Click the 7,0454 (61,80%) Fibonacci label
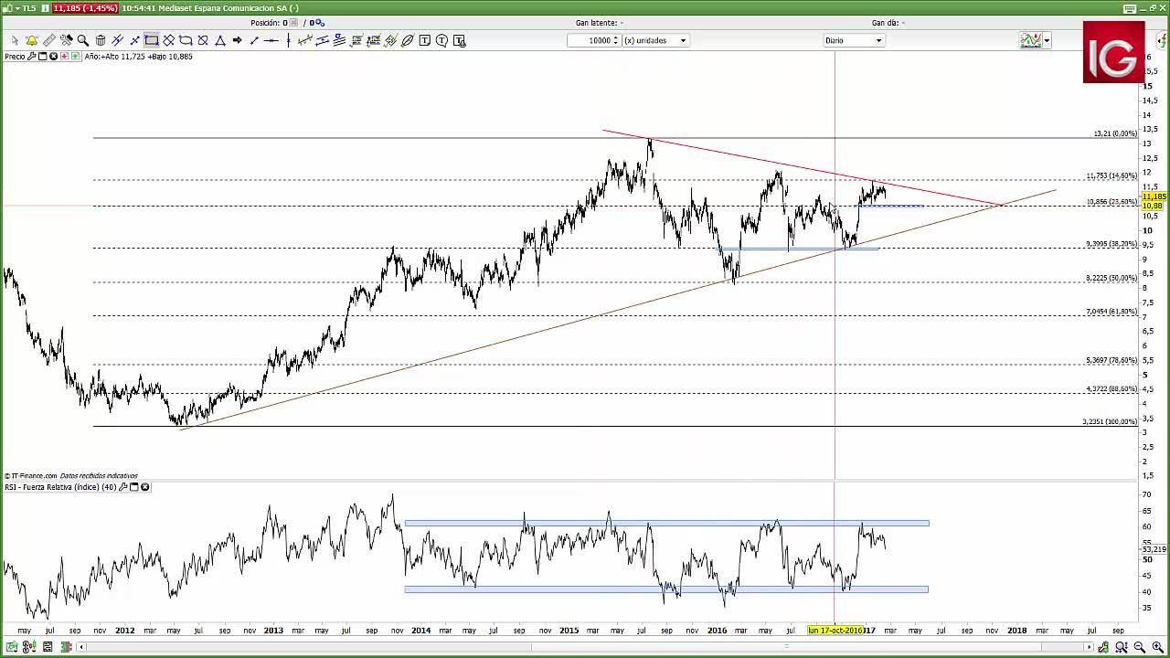 [x=1111, y=312]
